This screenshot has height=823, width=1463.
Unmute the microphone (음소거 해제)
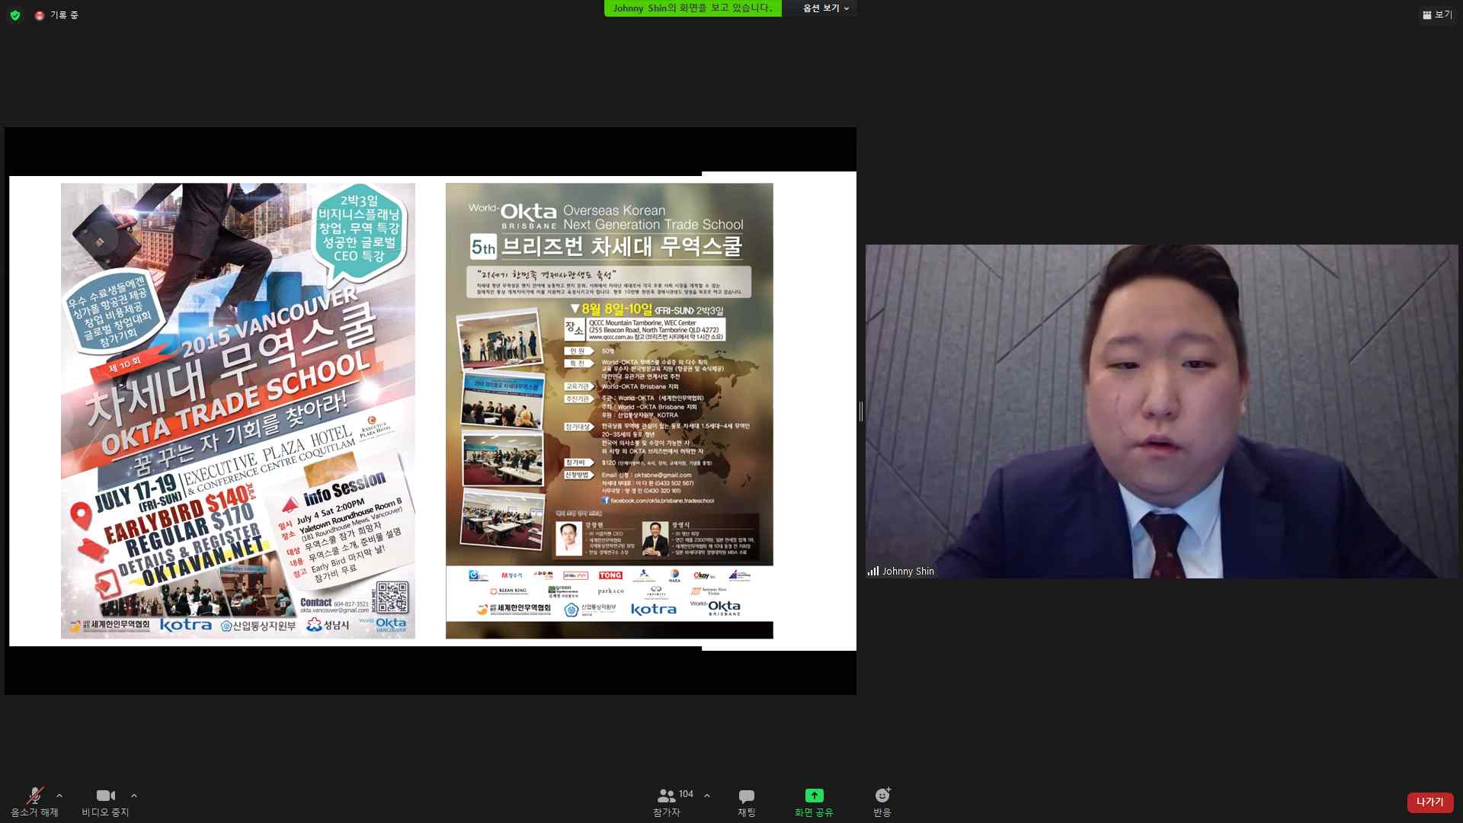click(34, 802)
